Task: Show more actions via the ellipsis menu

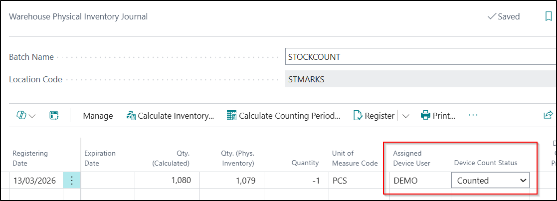Action: coord(473,116)
